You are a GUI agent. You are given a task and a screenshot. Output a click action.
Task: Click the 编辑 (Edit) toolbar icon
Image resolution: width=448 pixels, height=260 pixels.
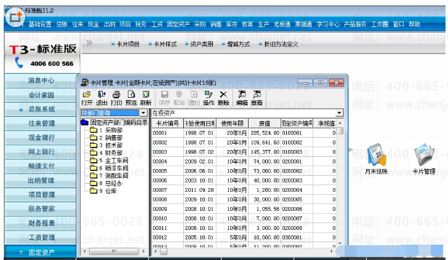(x=242, y=98)
